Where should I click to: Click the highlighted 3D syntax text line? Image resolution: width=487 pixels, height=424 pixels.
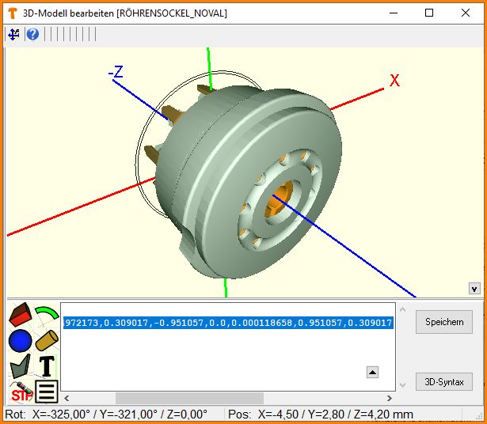[228, 323]
